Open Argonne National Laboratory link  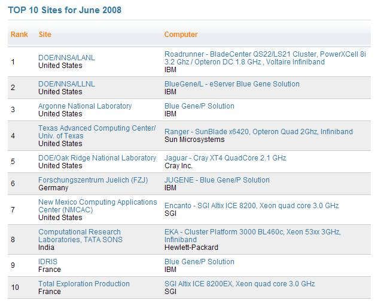click(x=84, y=106)
